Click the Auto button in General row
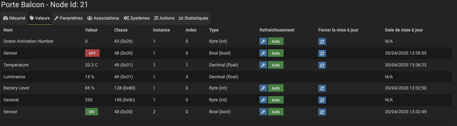Viewport: 457px width, 126px height. click(x=276, y=100)
